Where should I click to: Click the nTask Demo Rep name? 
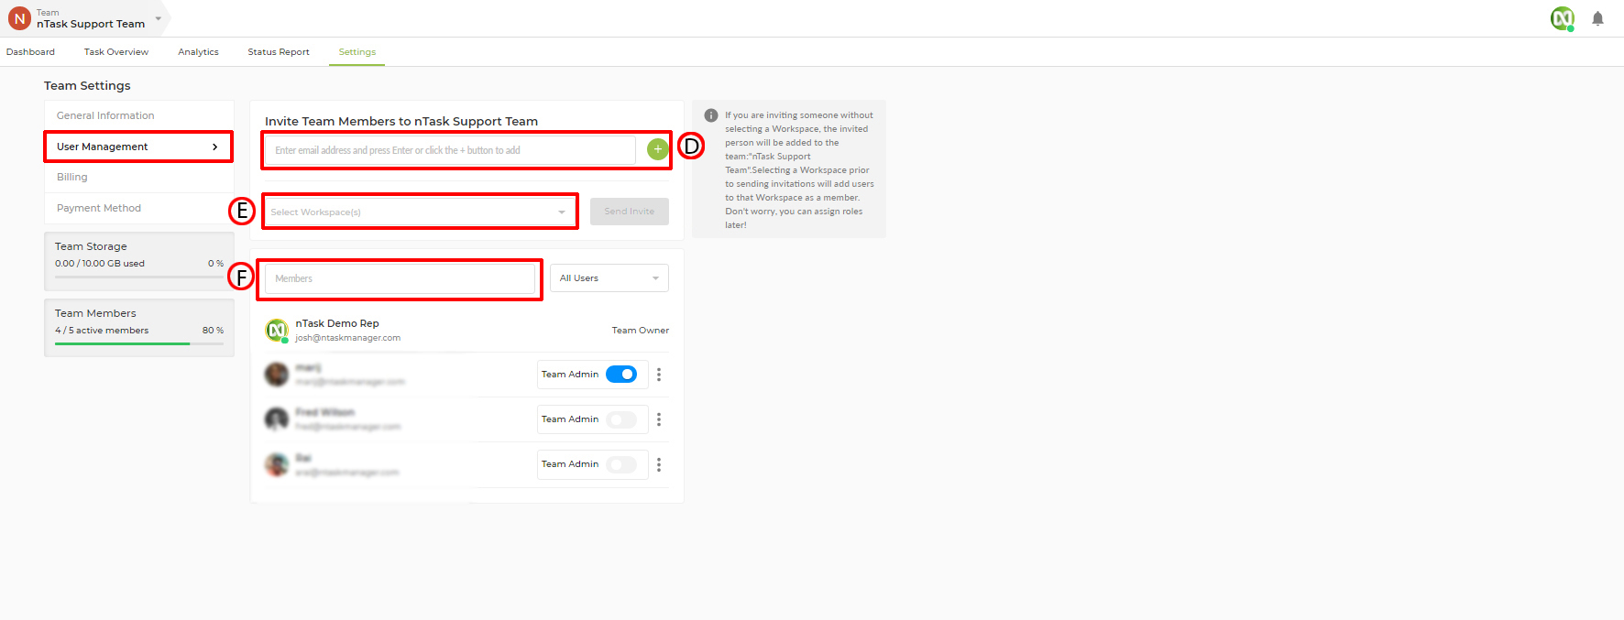click(337, 323)
